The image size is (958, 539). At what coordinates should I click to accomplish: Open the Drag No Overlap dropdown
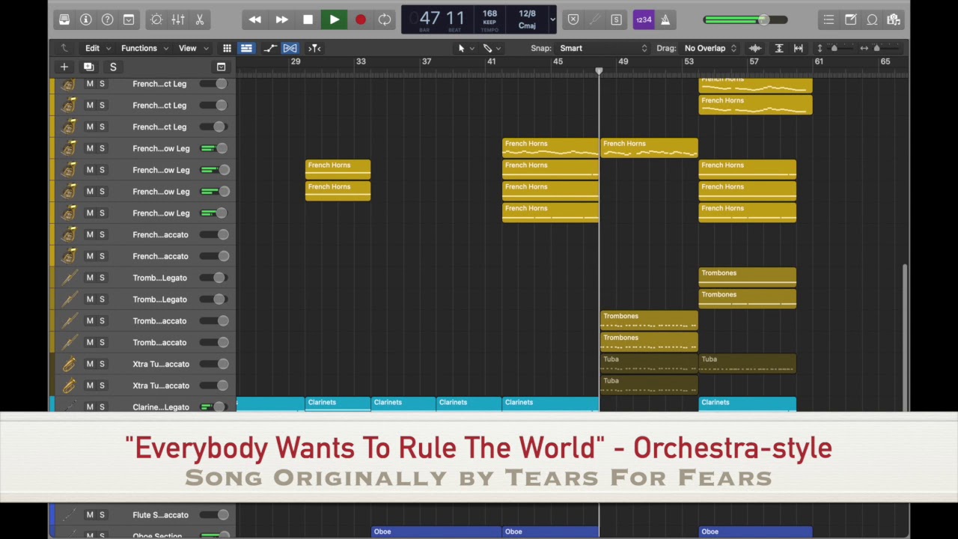pos(710,48)
